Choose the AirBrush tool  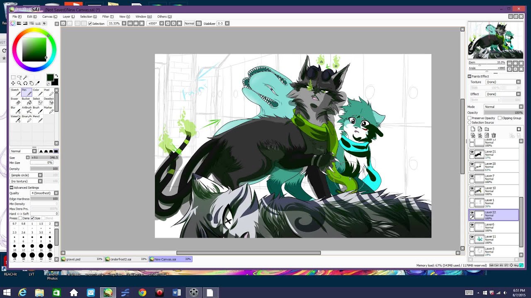tap(27, 110)
